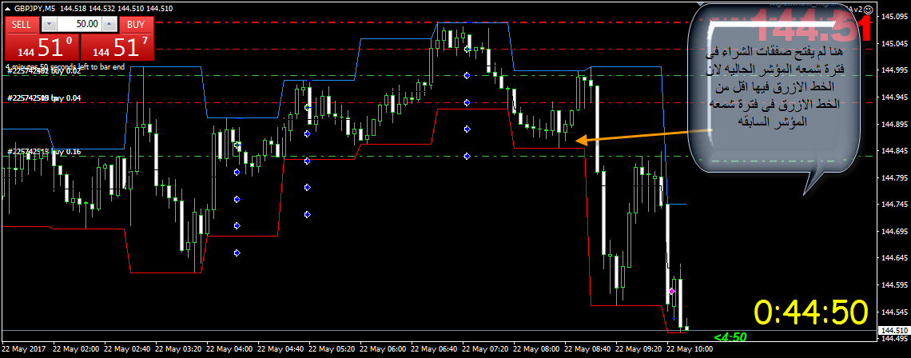
Task: Click the yellow 0:44:50 countdown timer
Action: pos(812,312)
